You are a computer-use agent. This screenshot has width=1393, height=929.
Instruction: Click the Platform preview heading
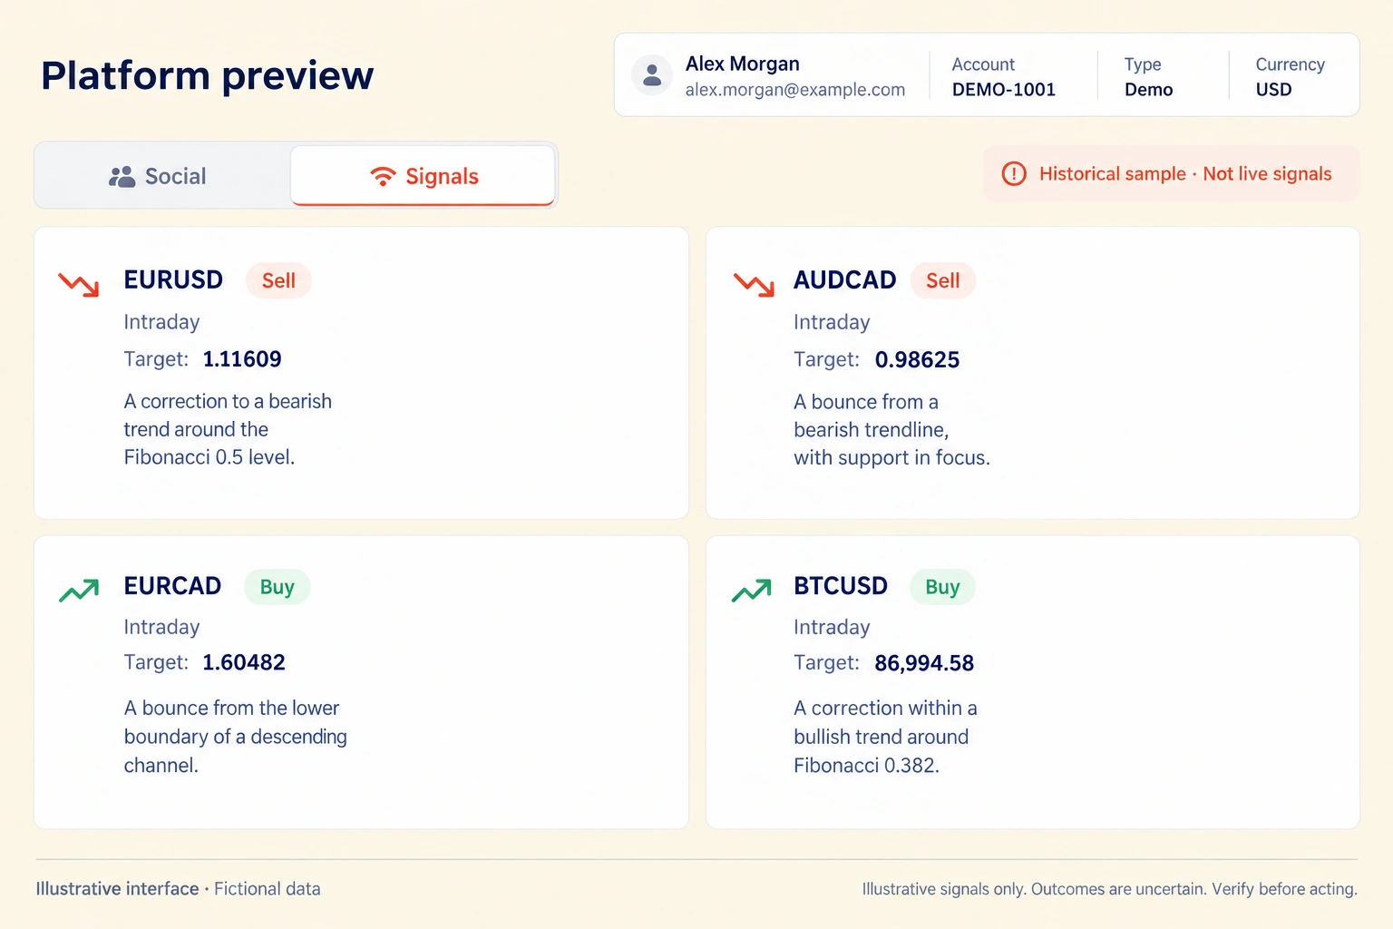pos(207,75)
